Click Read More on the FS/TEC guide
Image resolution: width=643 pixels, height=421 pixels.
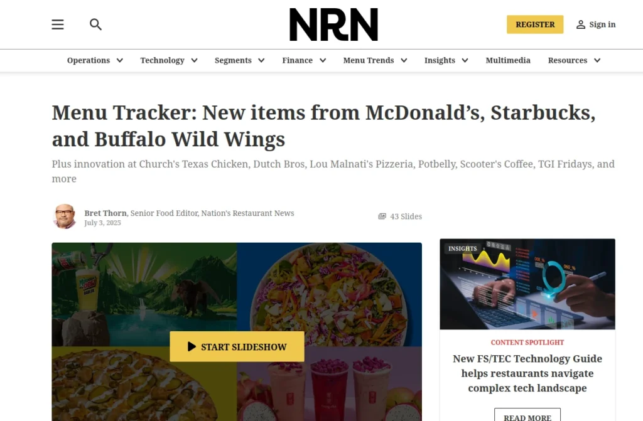coord(527,416)
